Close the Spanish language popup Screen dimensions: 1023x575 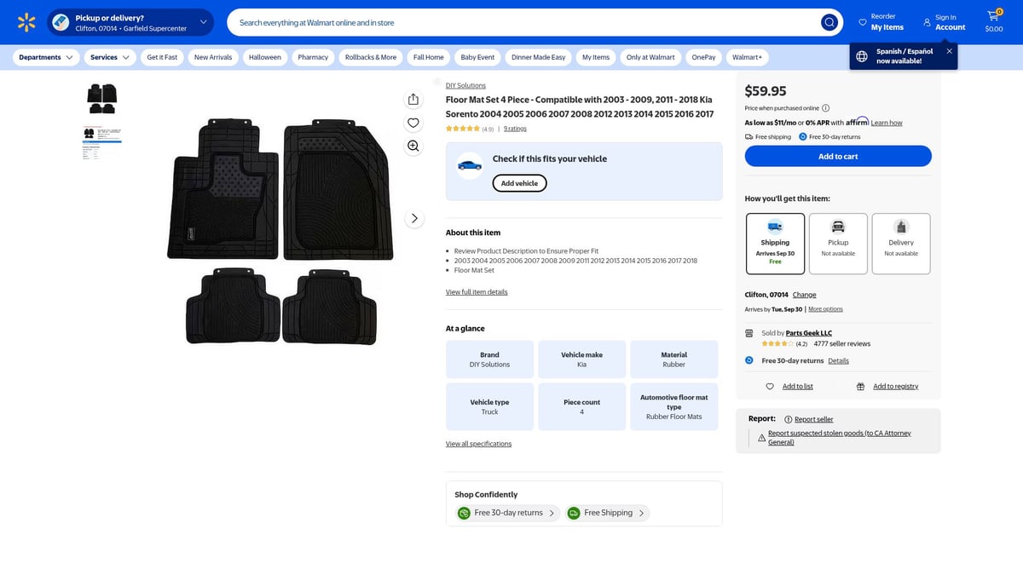[949, 51]
